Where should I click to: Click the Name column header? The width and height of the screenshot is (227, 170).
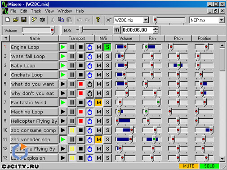[34, 39]
